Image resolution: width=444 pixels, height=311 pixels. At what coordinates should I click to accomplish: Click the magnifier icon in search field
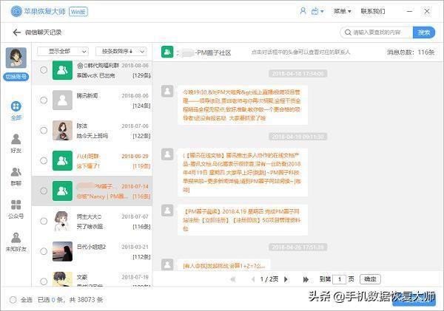(348, 33)
